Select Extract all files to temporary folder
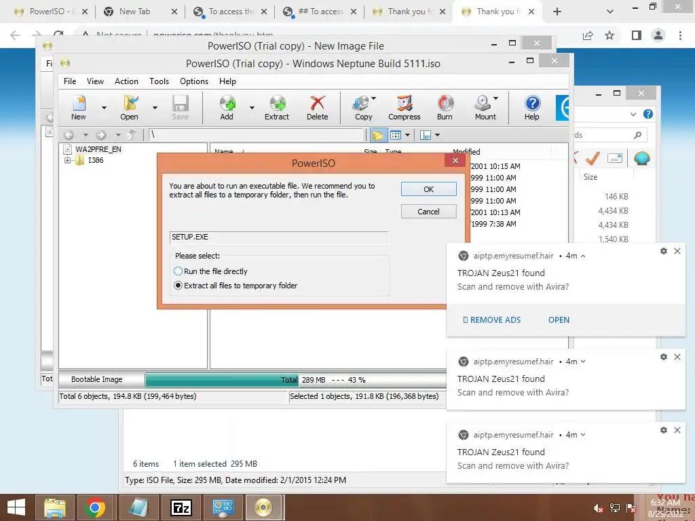This screenshot has height=521, width=695. pyautogui.click(x=236, y=286)
